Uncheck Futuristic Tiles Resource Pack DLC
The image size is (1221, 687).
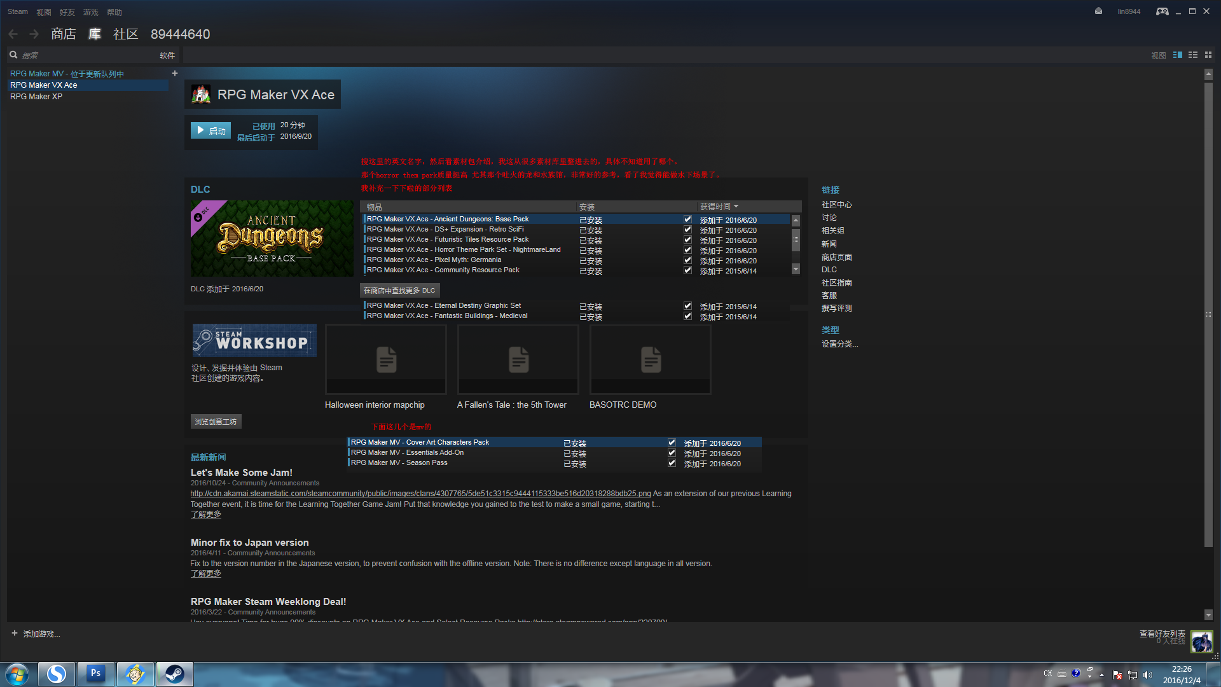point(687,240)
